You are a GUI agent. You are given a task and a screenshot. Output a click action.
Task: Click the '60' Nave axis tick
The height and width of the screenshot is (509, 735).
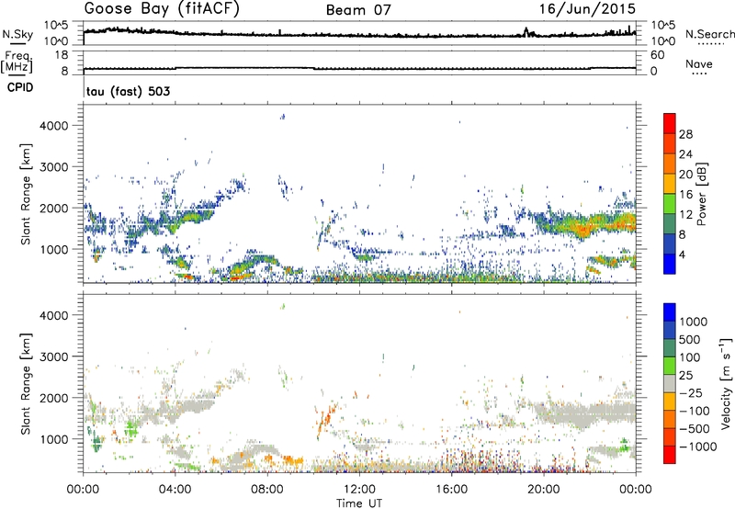tap(657, 55)
